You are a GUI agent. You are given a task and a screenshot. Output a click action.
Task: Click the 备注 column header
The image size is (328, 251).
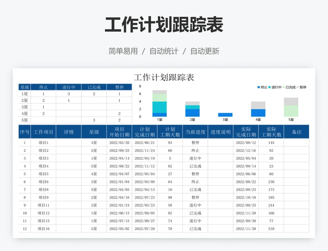[x=296, y=132]
